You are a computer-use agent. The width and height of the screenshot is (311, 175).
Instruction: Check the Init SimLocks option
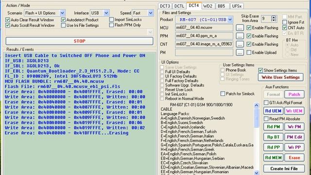coord(162,94)
